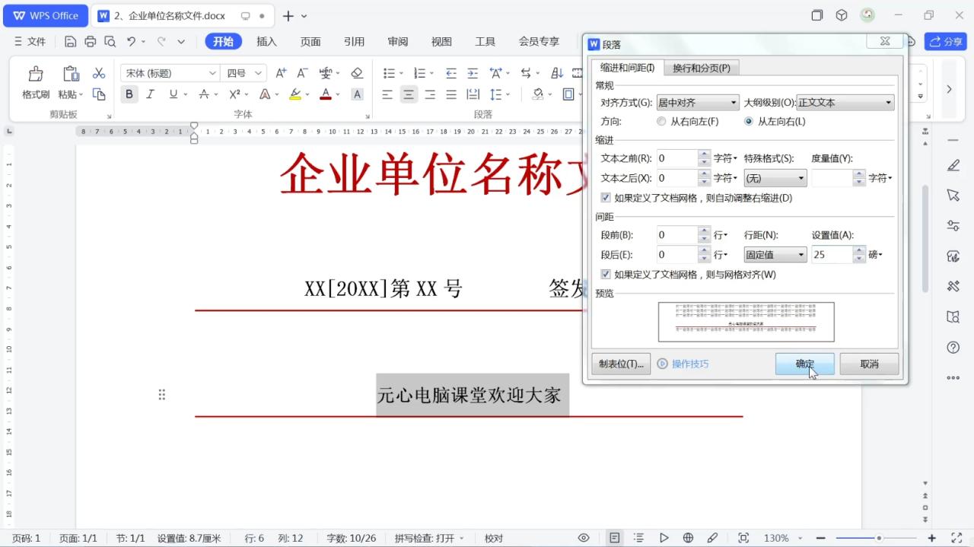The image size is (974, 547).
Task: Click the Decrease indent icon
Action: pyautogui.click(x=451, y=73)
